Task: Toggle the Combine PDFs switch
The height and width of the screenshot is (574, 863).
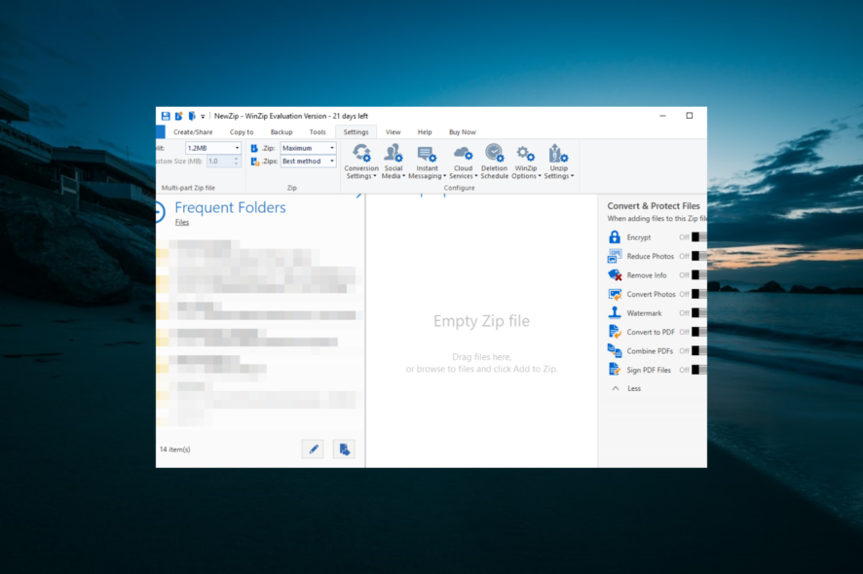Action: point(699,351)
